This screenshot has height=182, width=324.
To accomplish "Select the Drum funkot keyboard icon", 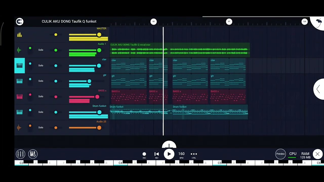I will coord(19,112).
